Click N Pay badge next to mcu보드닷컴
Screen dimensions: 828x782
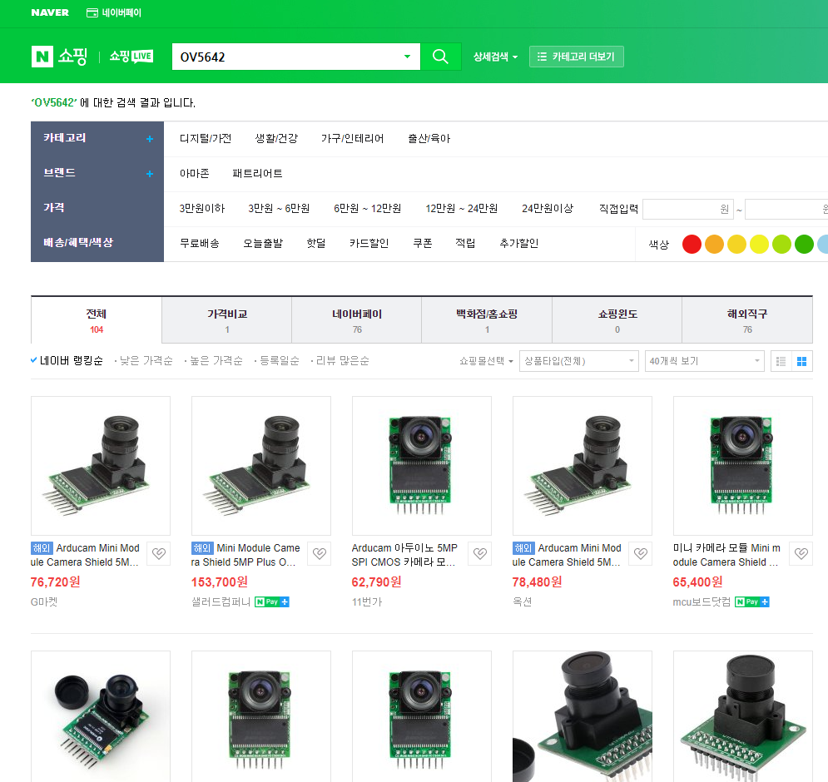(752, 602)
